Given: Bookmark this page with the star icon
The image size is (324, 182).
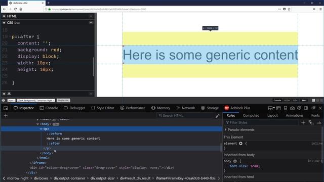Looking at the screenshot, I should point(289,9).
